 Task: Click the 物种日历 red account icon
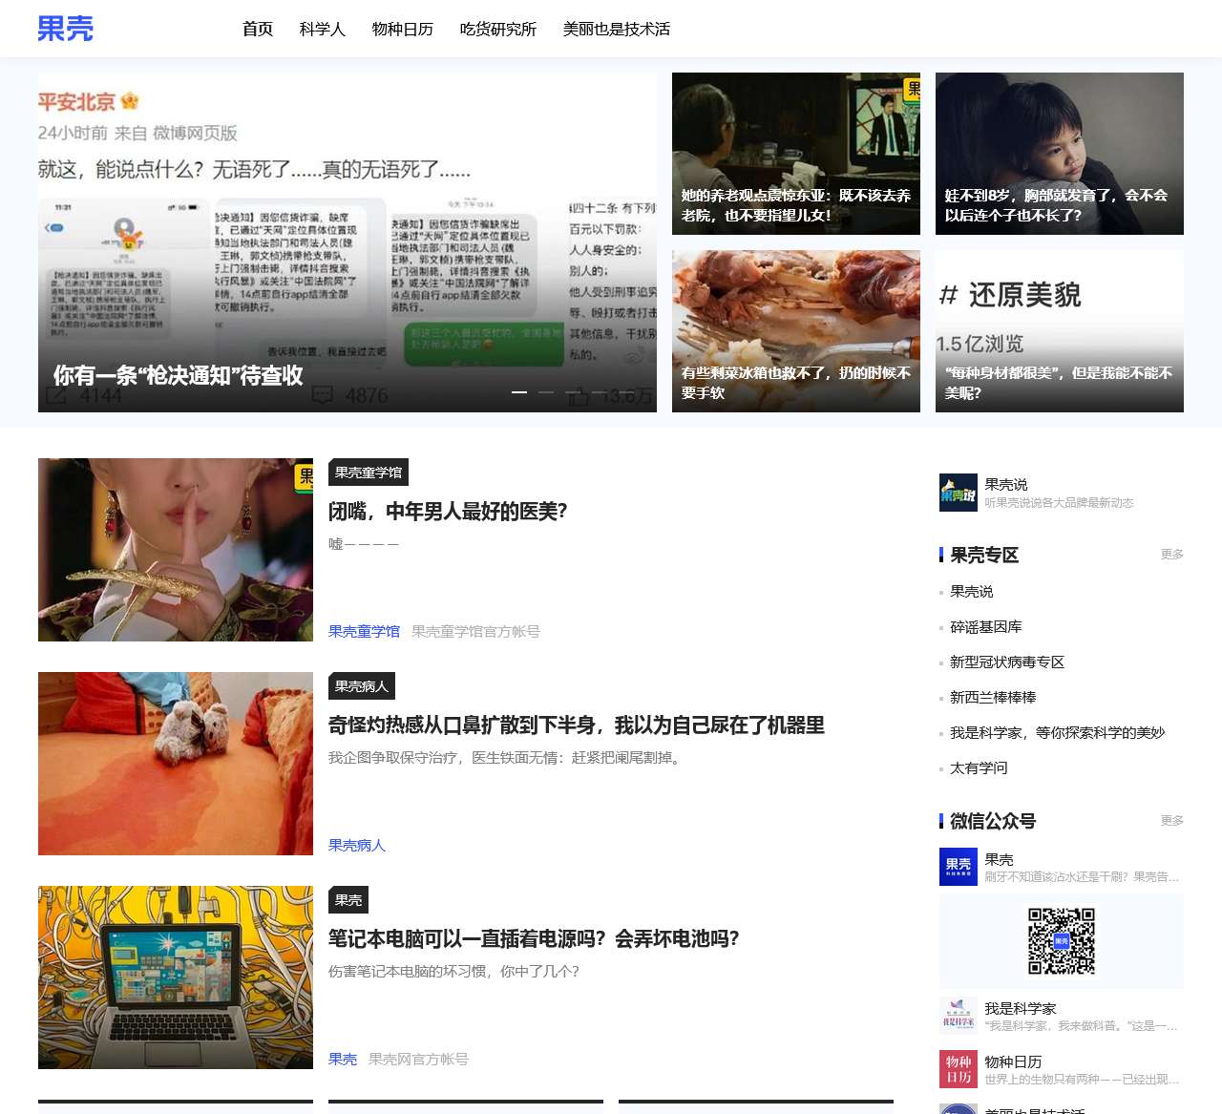click(x=959, y=1069)
